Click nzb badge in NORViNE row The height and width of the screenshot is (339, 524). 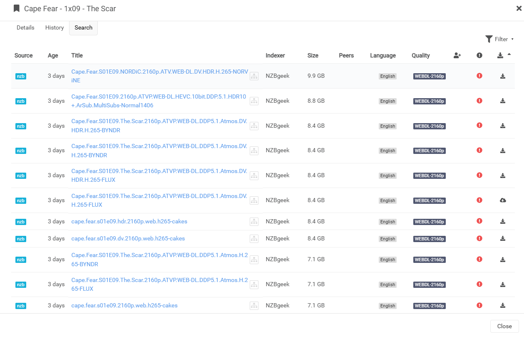click(21, 76)
